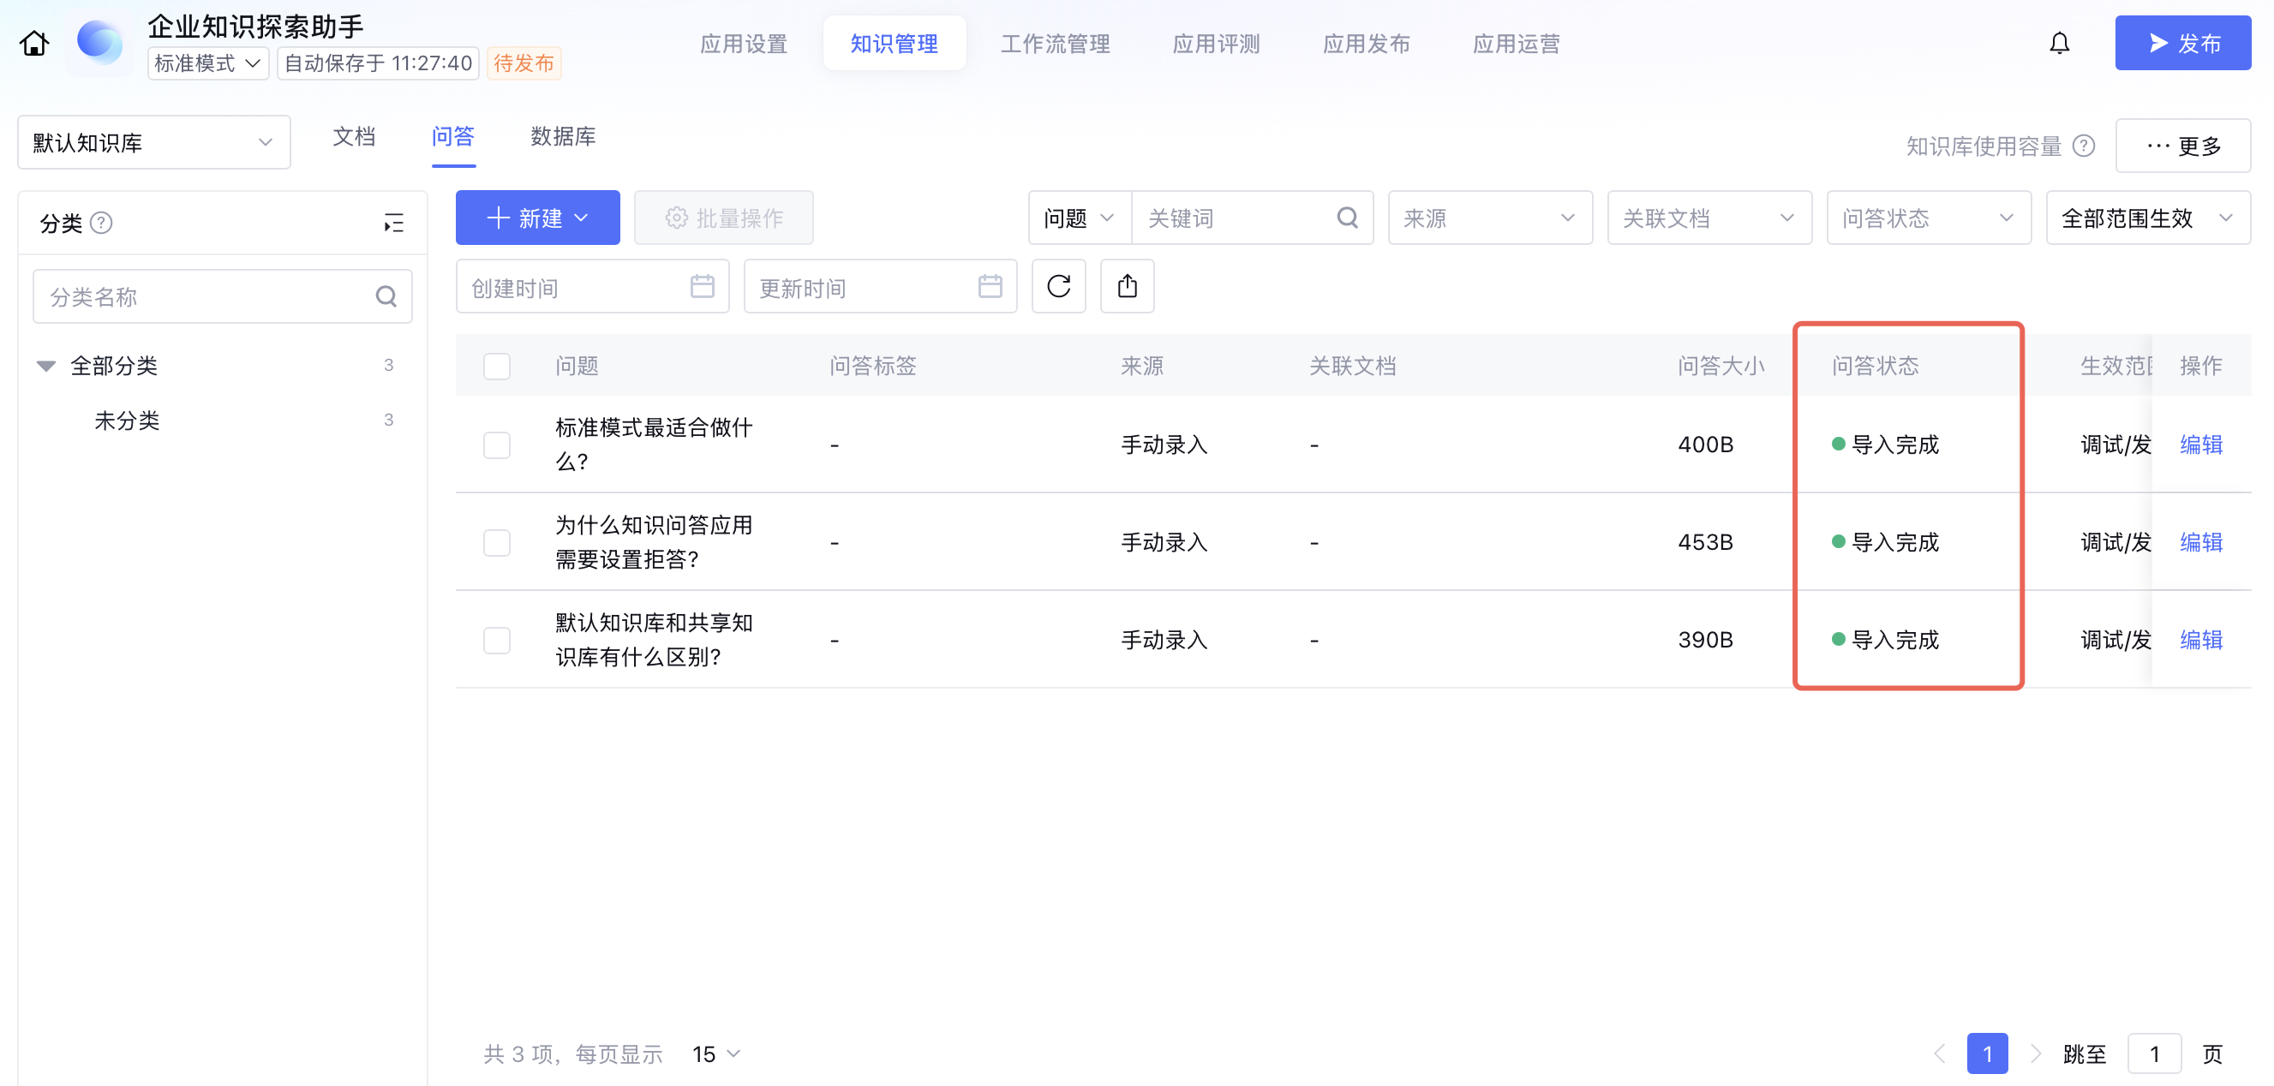This screenshot has width=2274, height=1086.
Task: Switch to 工作流管理 tab
Action: 1055,43
